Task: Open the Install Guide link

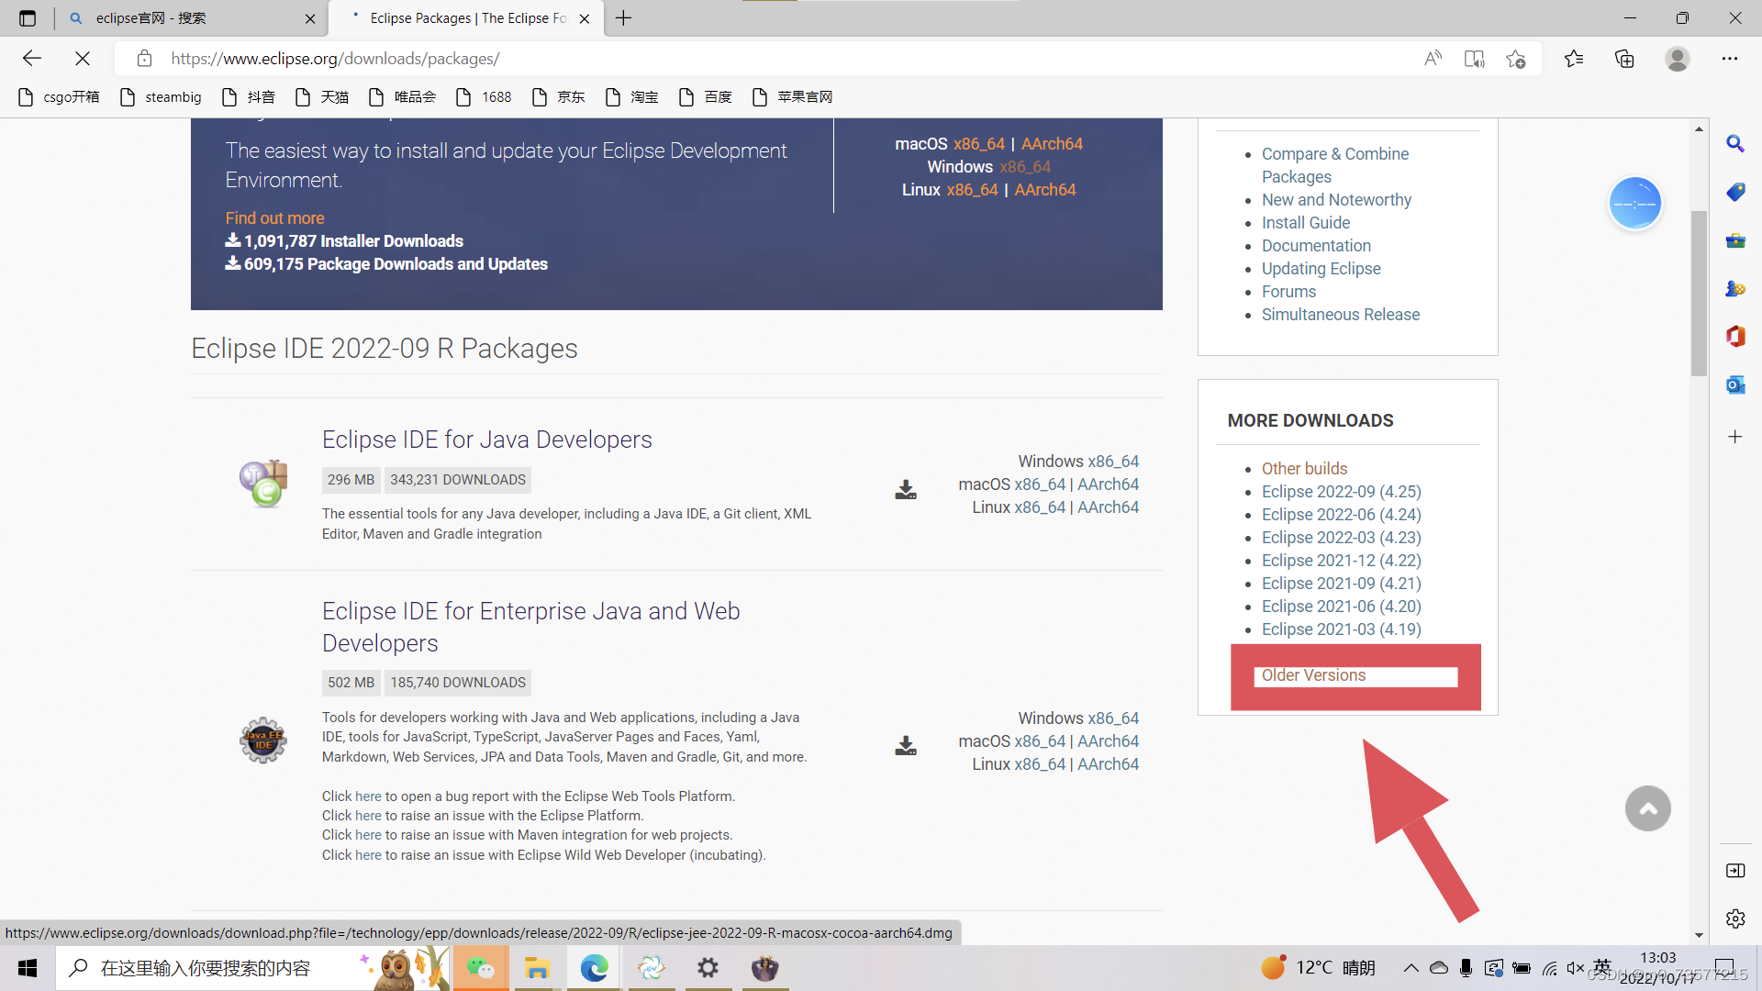Action: pos(1305,223)
